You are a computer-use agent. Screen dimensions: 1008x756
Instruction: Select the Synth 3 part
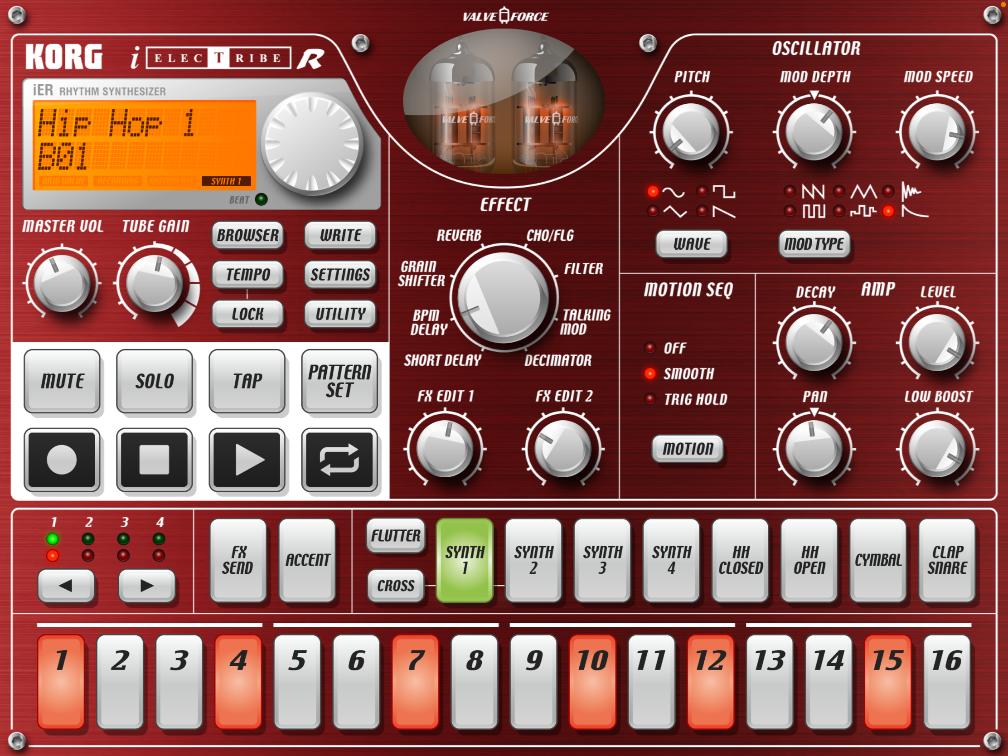click(x=602, y=560)
